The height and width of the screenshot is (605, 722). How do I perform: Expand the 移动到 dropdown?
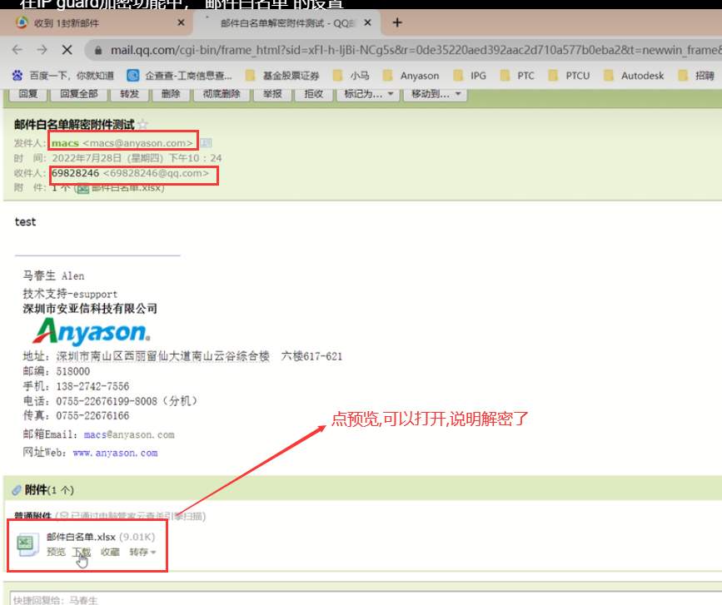pos(433,94)
